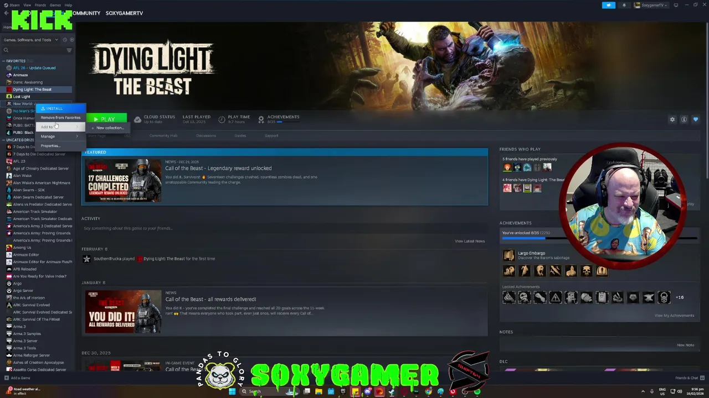Select Alan Wake in library list
Screen dimensions: 709x398
pos(22,176)
